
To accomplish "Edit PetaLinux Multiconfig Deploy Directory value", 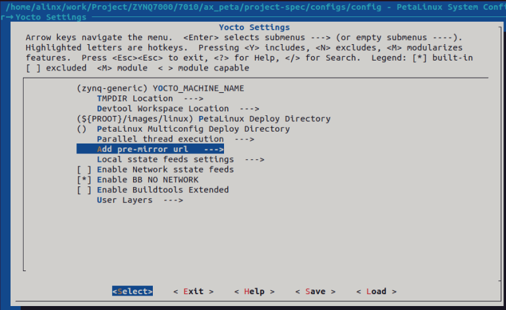I will (x=183, y=129).
